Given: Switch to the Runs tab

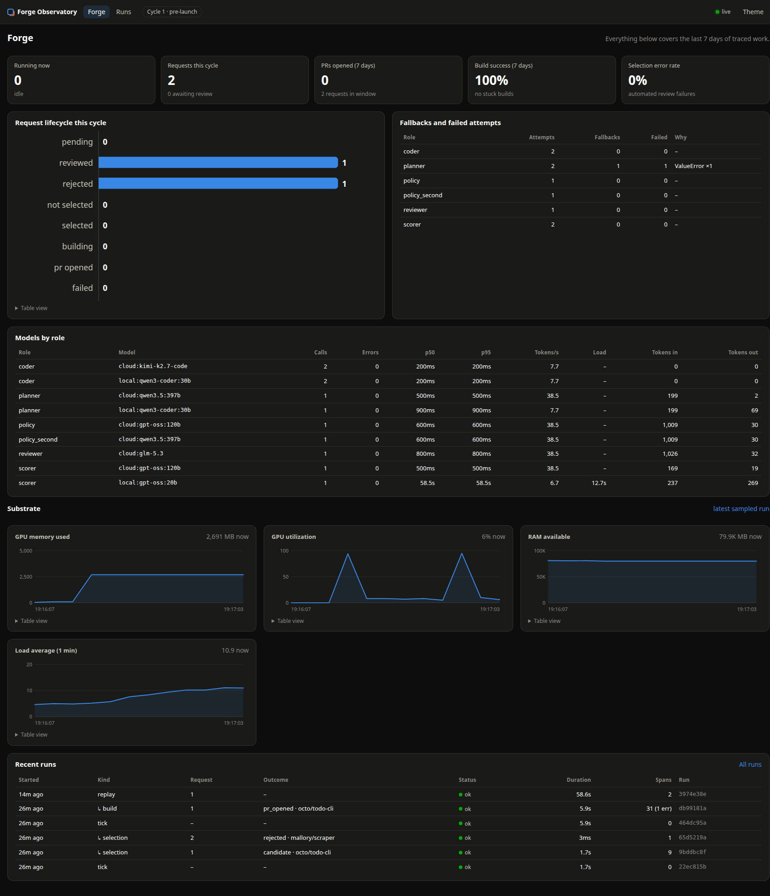Looking at the screenshot, I should (x=123, y=12).
